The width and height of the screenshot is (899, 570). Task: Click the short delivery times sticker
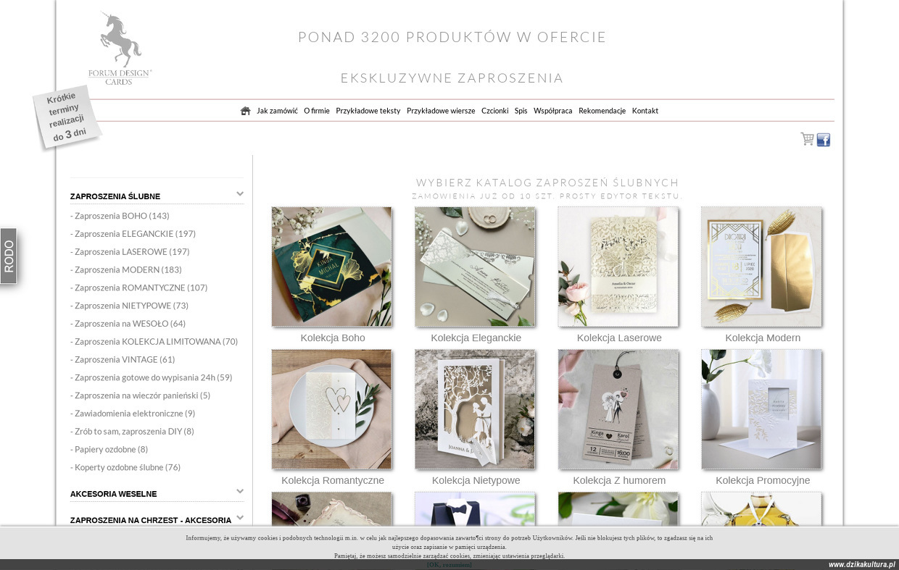pos(67,117)
